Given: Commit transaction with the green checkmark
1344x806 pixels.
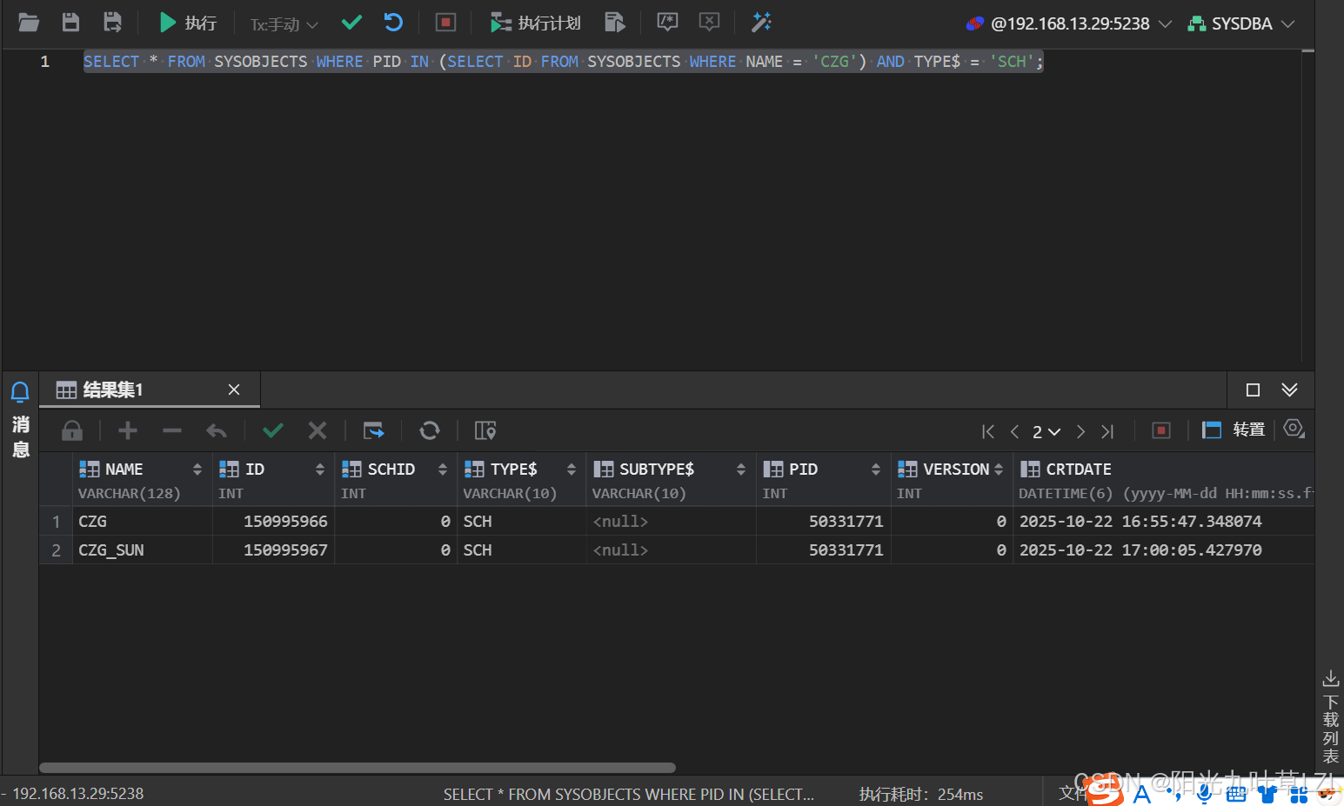Looking at the screenshot, I should (x=351, y=23).
